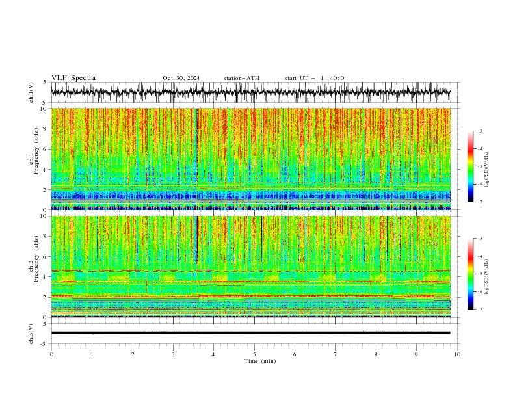
Task: Click the time axis tick label "8"
Action: tap(376, 354)
